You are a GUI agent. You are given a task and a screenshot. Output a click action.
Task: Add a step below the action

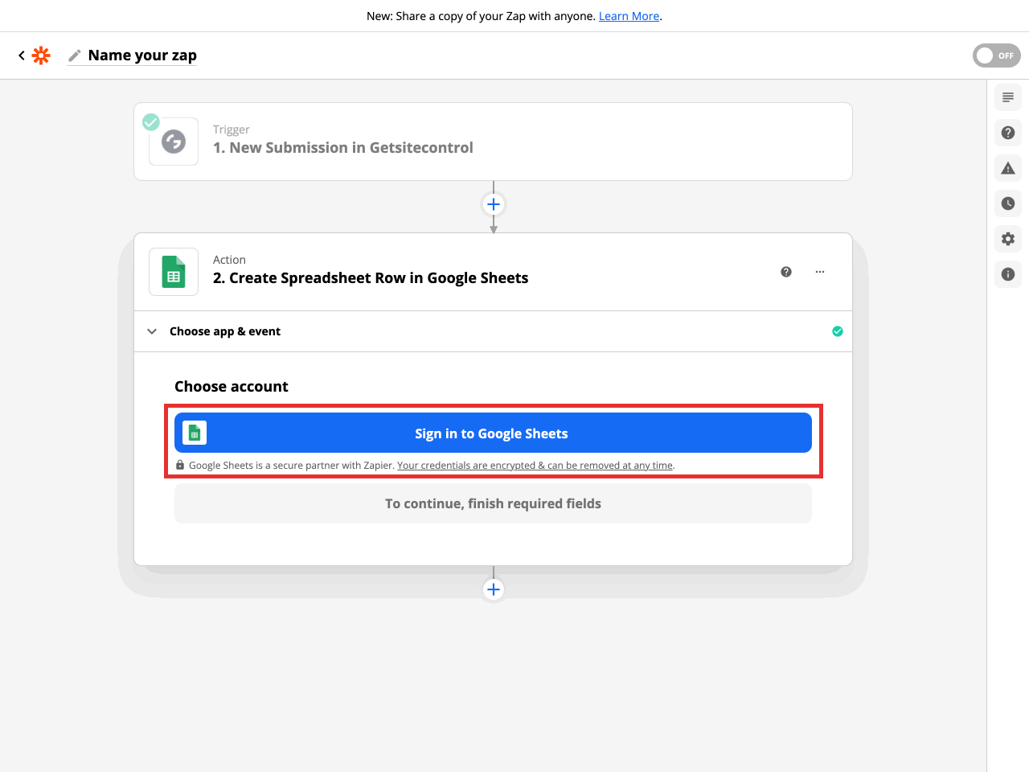pyautogui.click(x=494, y=589)
